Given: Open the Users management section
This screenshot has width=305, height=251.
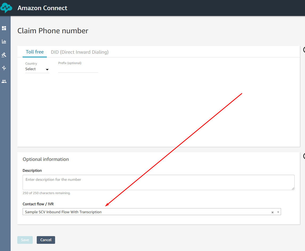Looking at the screenshot, I should click(4, 81).
